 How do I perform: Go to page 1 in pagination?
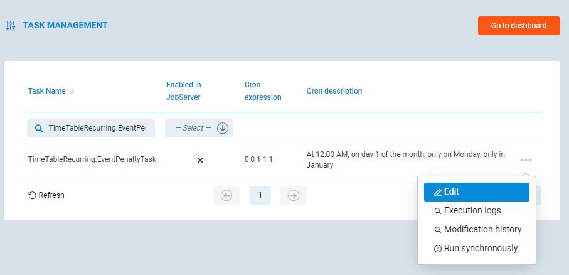260,195
